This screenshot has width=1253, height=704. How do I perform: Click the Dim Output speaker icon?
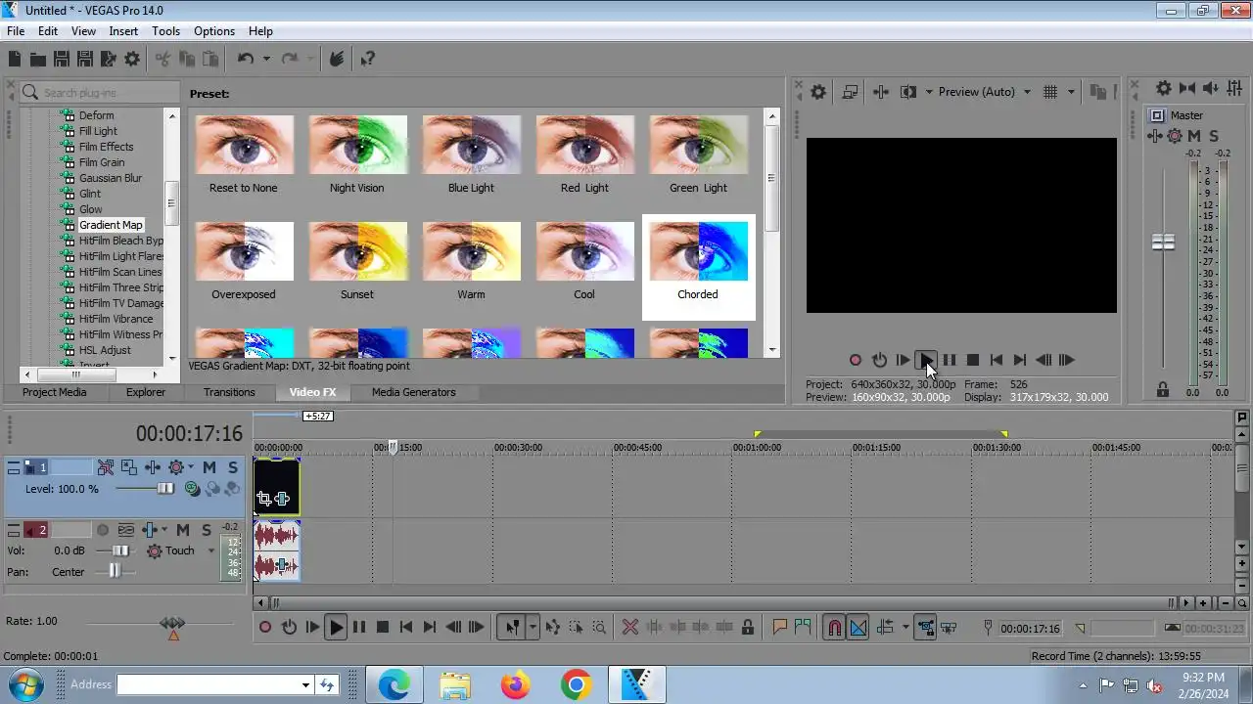pyautogui.click(x=1212, y=88)
